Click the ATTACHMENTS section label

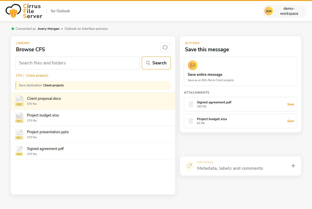(196, 93)
